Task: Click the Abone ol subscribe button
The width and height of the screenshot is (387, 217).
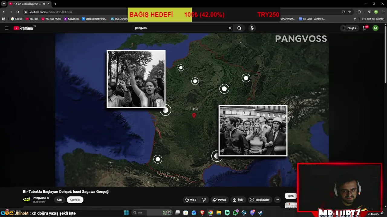Action: click(75, 200)
